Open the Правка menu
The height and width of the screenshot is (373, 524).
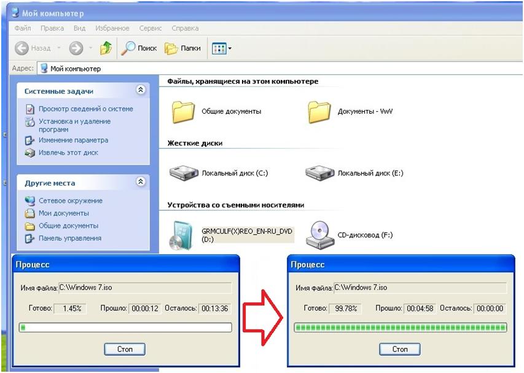click(52, 28)
